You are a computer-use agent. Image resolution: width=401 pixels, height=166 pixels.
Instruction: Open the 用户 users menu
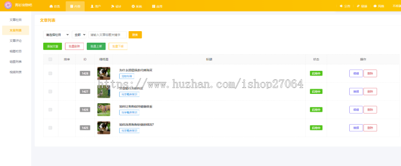tap(95, 6)
